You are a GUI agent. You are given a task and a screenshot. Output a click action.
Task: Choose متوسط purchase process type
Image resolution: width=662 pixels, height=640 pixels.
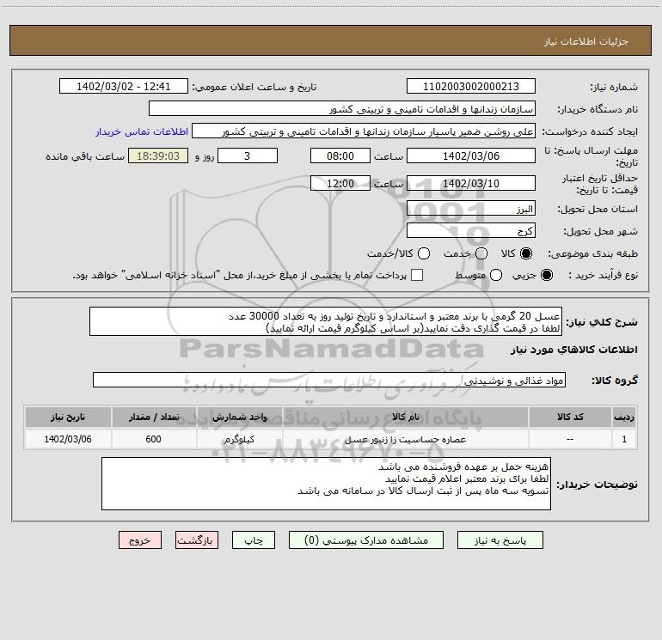click(x=496, y=275)
